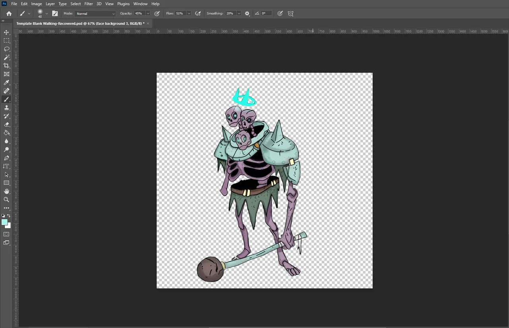Click the Smoothing 20% value field
509x328 pixels.
pyautogui.click(x=230, y=14)
